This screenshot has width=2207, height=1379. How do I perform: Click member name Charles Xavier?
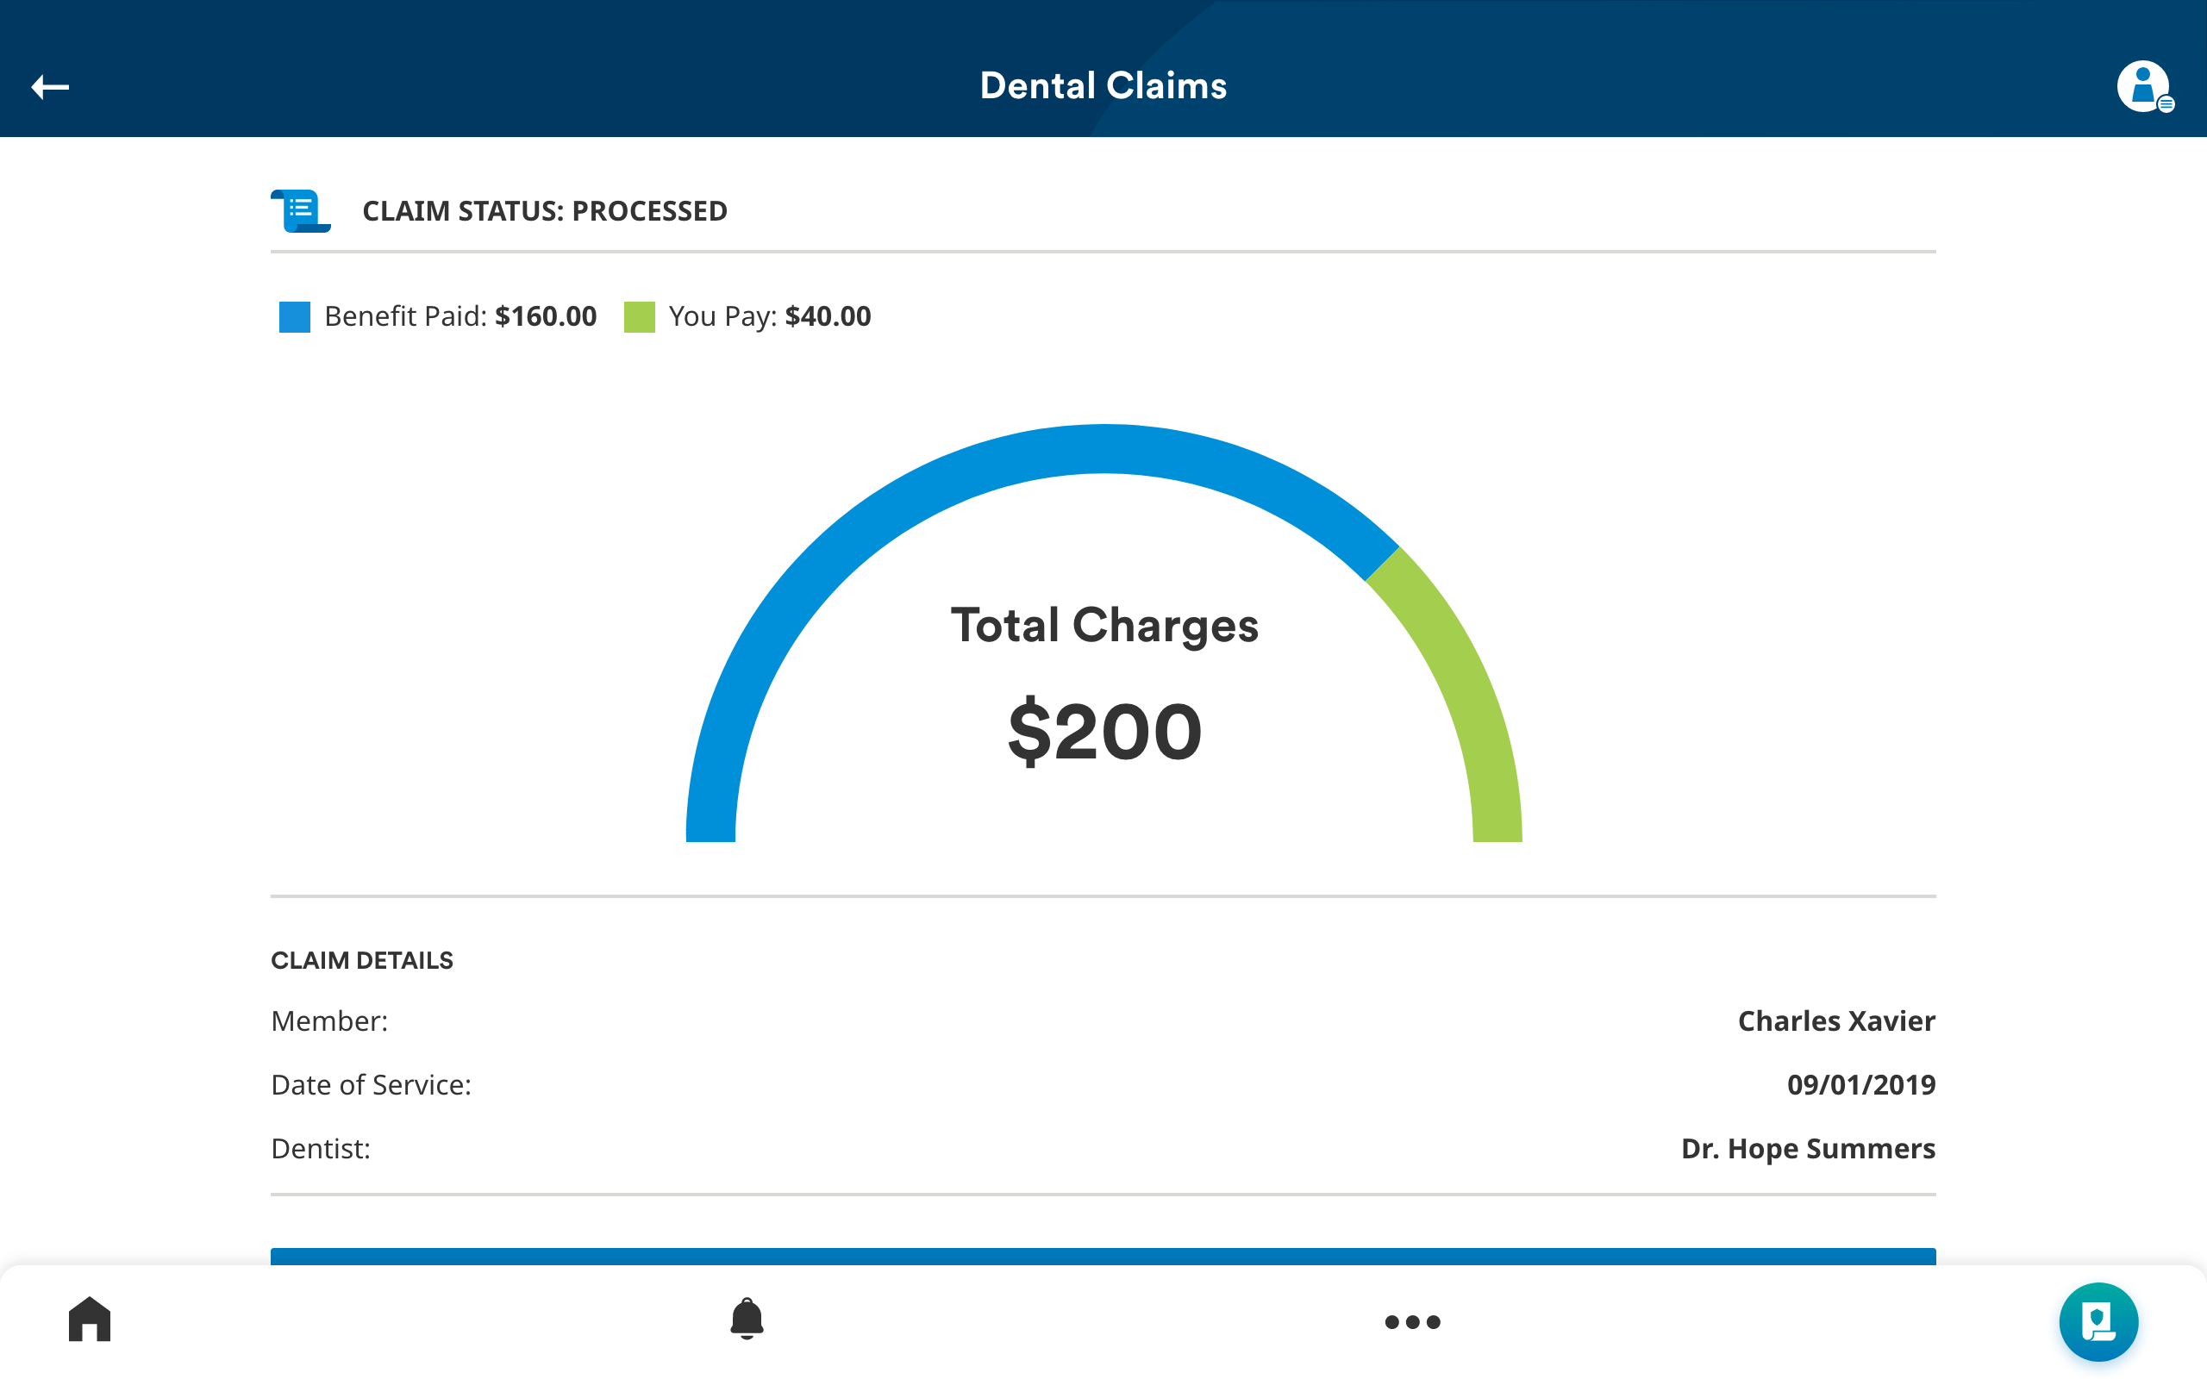1835,1020
